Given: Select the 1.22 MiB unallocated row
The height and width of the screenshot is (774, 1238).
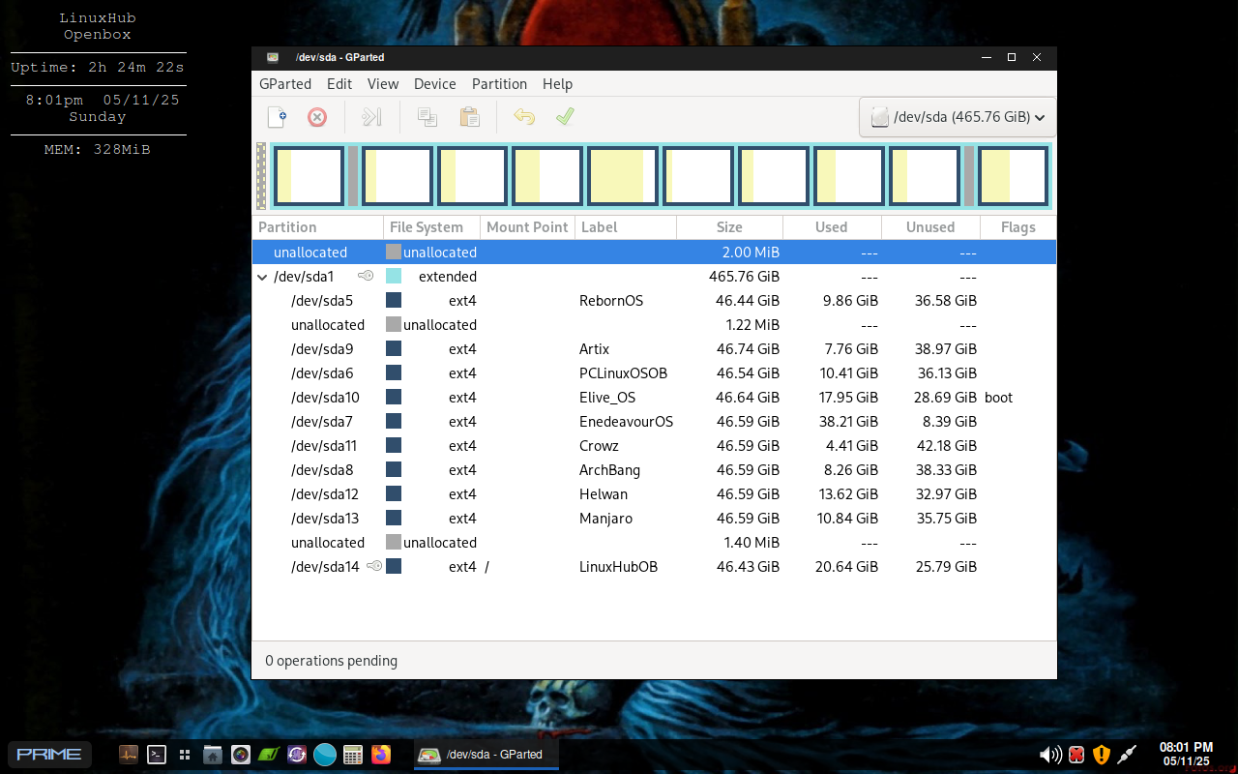Looking at the screenshot, I should coord(654,325).
